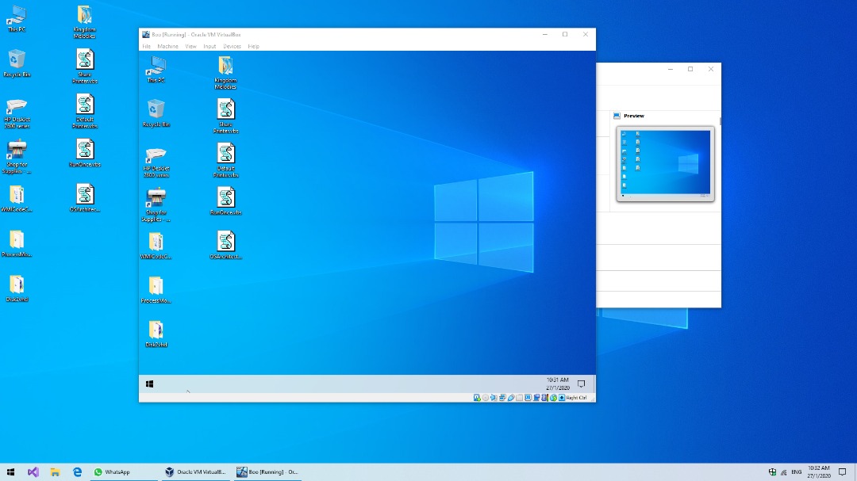The width and height of the screenshot is (857, 481).
Task: Click the audio indicator in the VM status bar
Action: [494, 398]
